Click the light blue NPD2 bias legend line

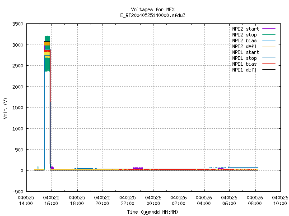[x=269, y=40]
